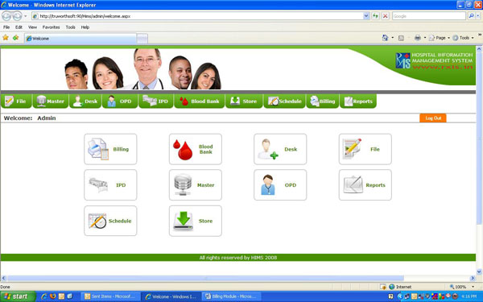Expand the search provider dropdown arrow
Viewport: 483px width, 302px height.
[478, 16]
